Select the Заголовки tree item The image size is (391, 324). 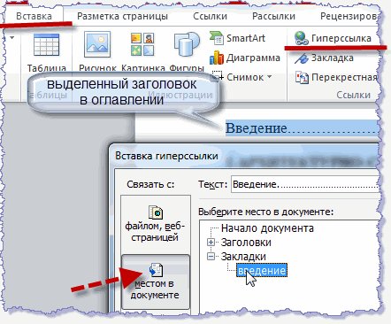tap(246, 243)
